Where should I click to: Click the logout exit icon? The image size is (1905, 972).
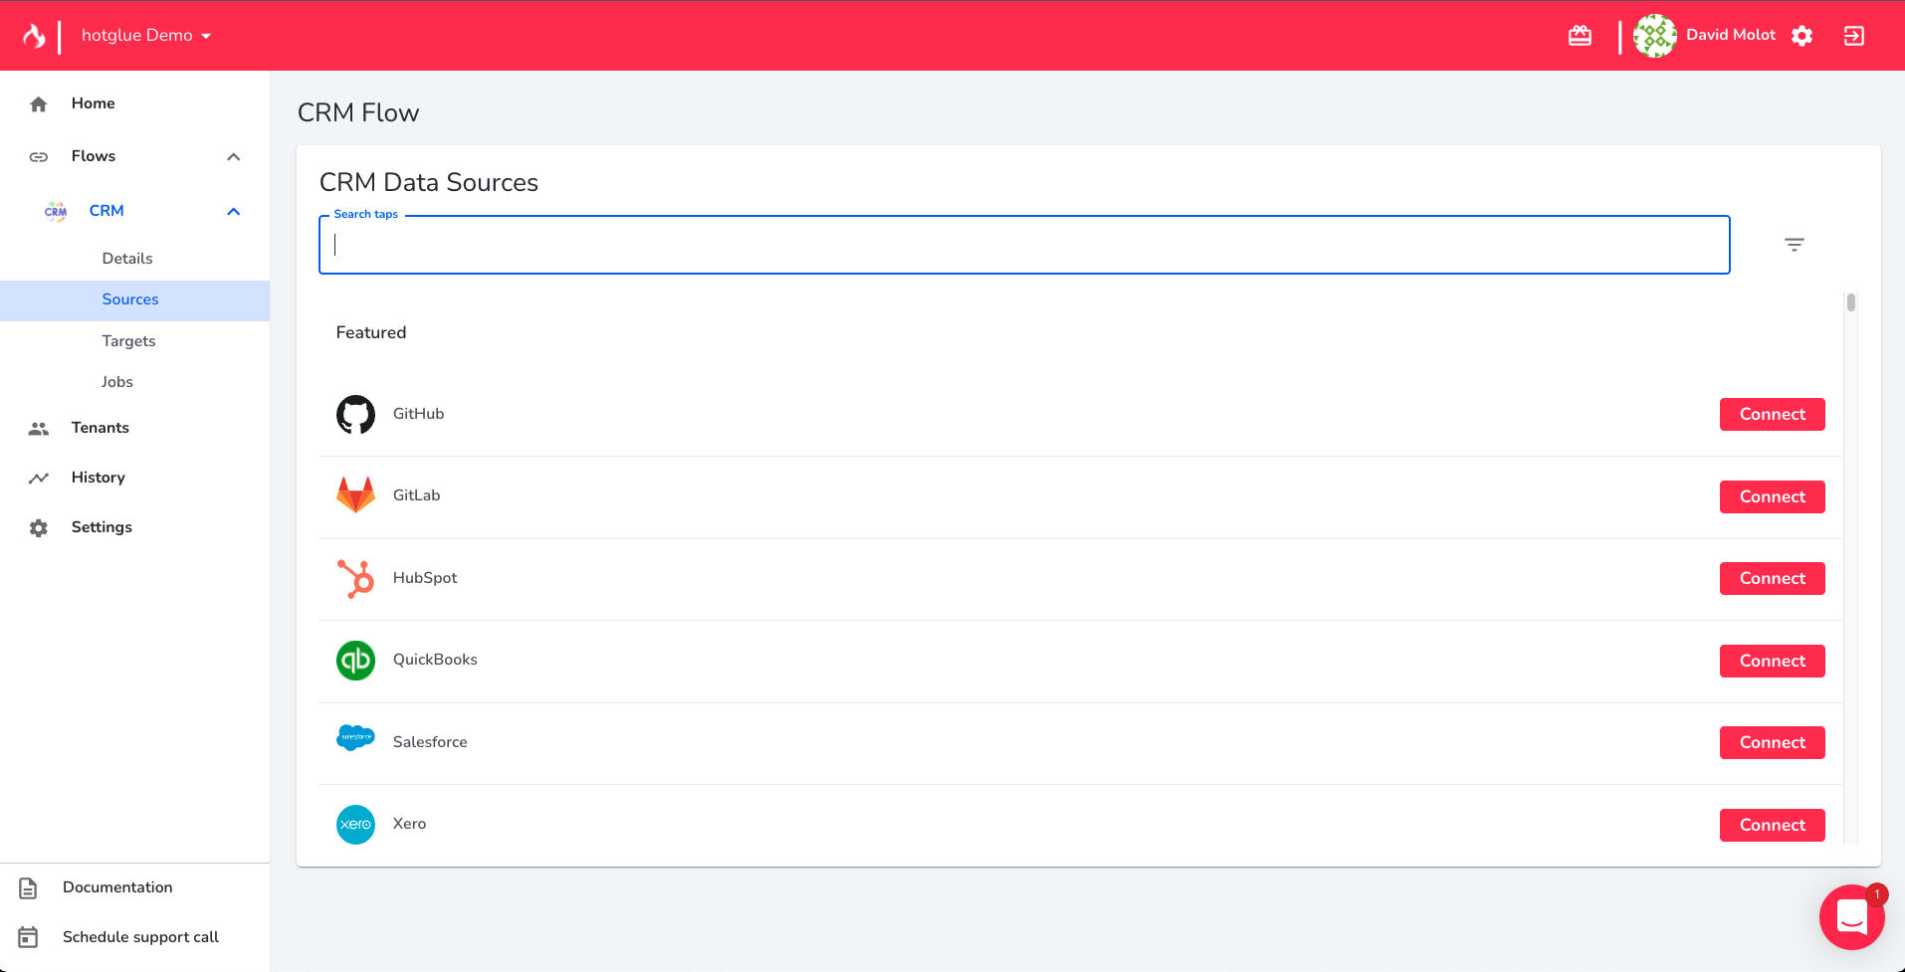(x=1854, y=36)
